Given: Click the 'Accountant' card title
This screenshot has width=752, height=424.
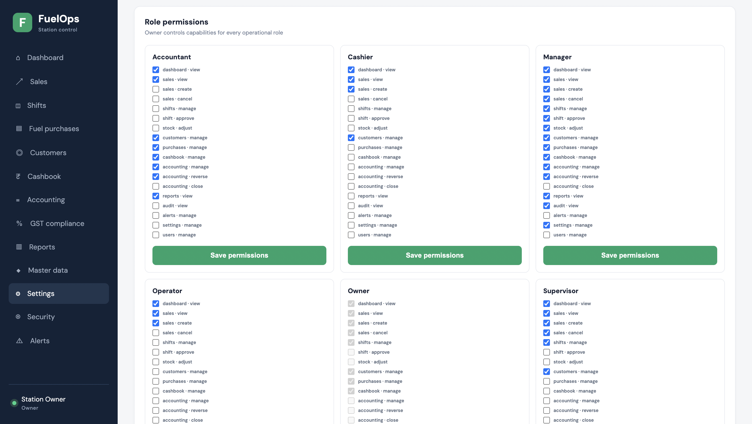Looking at the screenshot, I should coord(172,57).
